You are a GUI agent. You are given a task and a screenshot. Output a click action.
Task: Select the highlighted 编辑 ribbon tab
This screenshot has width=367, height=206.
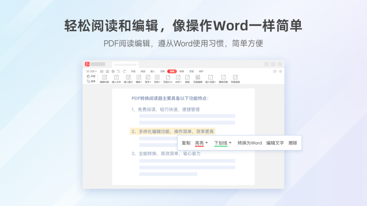coord(172,71)
